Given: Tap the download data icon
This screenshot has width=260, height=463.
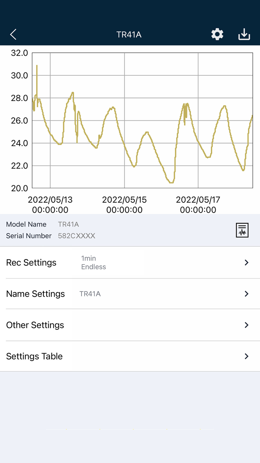Looking at the screenshot, I should pos(244,34).
